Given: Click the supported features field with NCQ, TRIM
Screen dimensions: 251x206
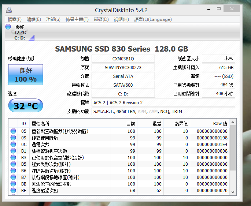Looking at the screenshot, I should [x=163, y=111].
